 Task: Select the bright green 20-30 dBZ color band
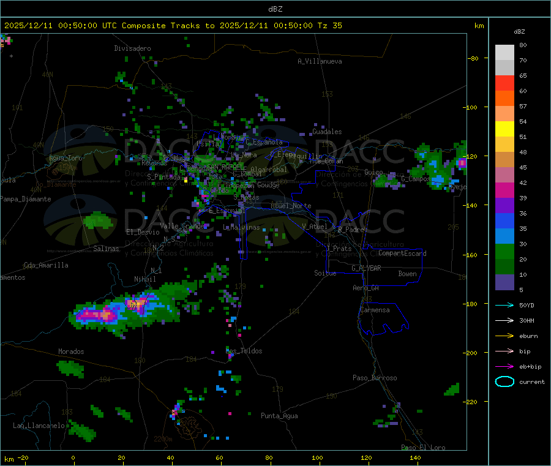coord(504,252)
